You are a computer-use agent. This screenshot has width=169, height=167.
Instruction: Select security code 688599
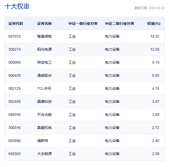tap(14, 115)
